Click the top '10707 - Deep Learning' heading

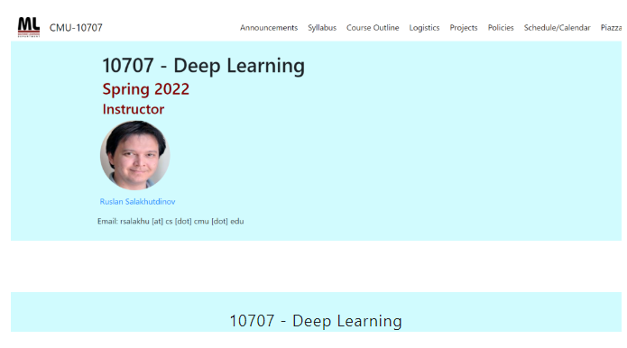(204, 66)
